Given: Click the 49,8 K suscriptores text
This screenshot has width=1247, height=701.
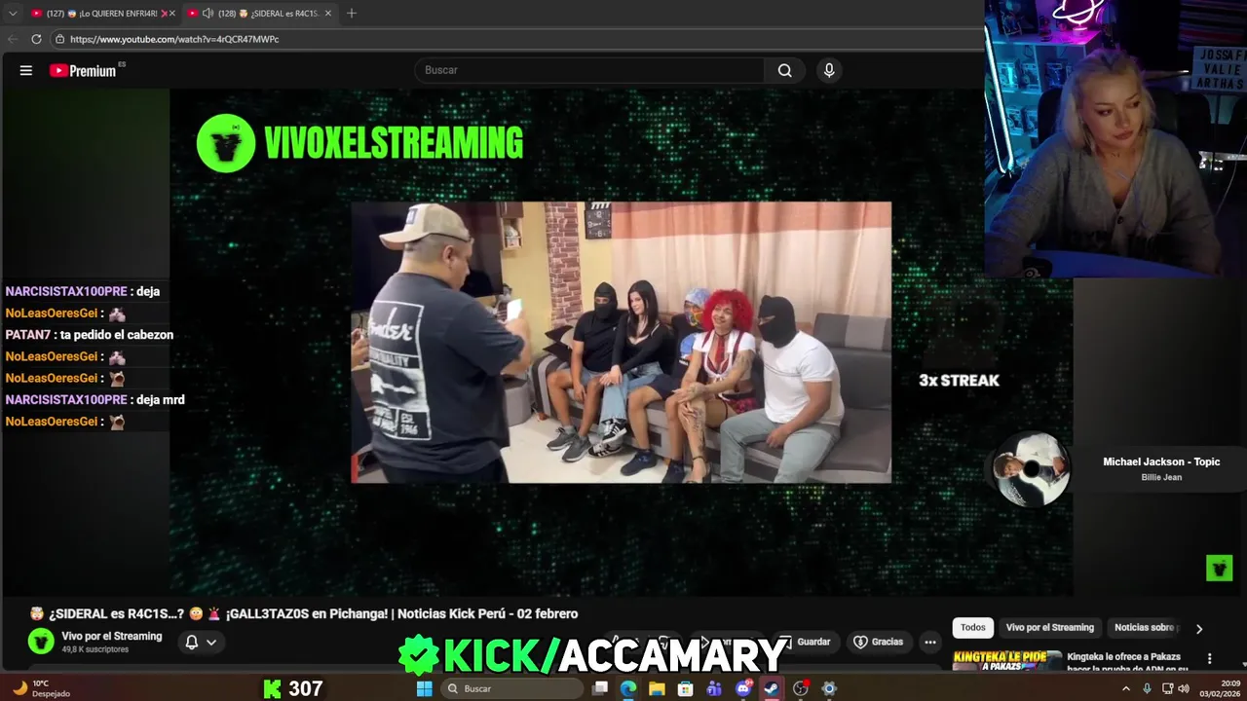Looking at the screenshot, I should pyautogui.click(x=94, y=649).
